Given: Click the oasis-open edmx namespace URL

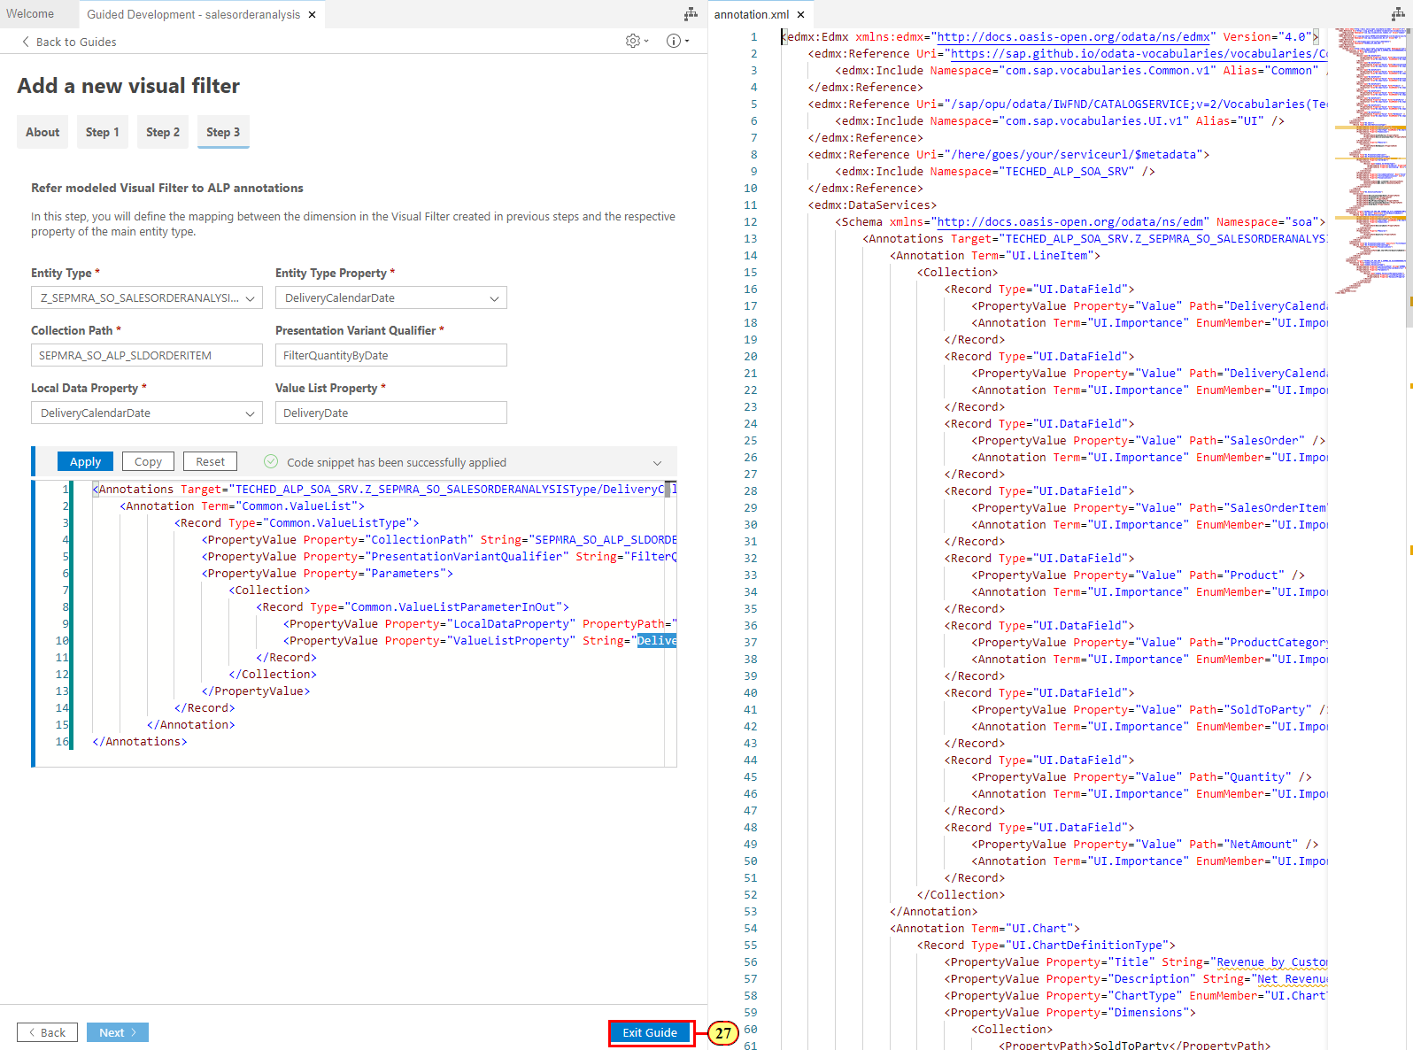Looking at the screenshot, I should click(1073, 36).
